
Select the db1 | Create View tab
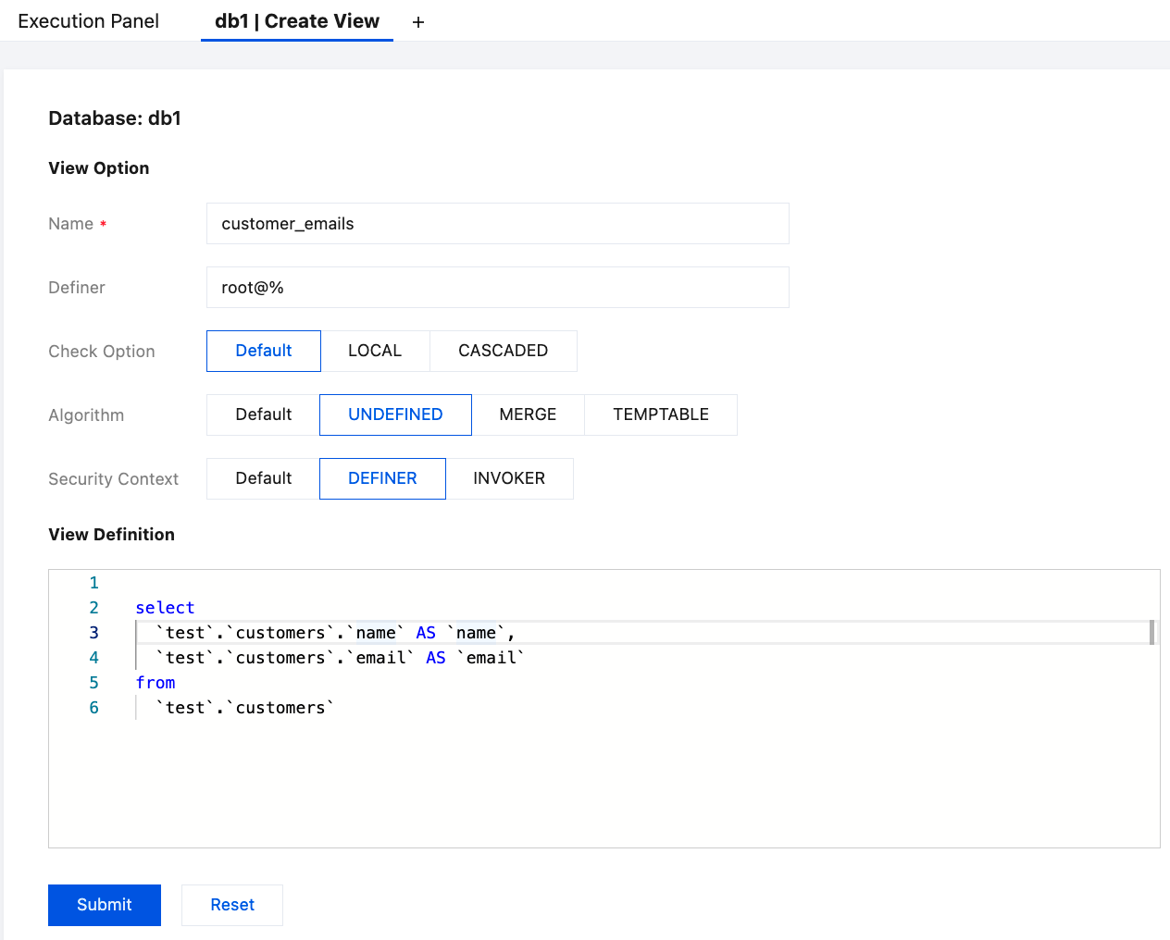coord(297,21)
